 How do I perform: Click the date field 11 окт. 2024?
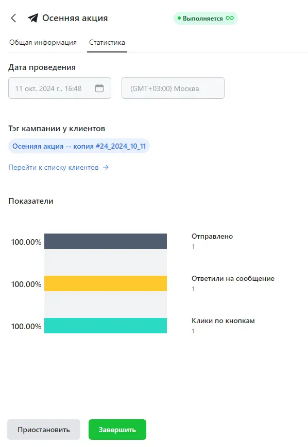60,88
